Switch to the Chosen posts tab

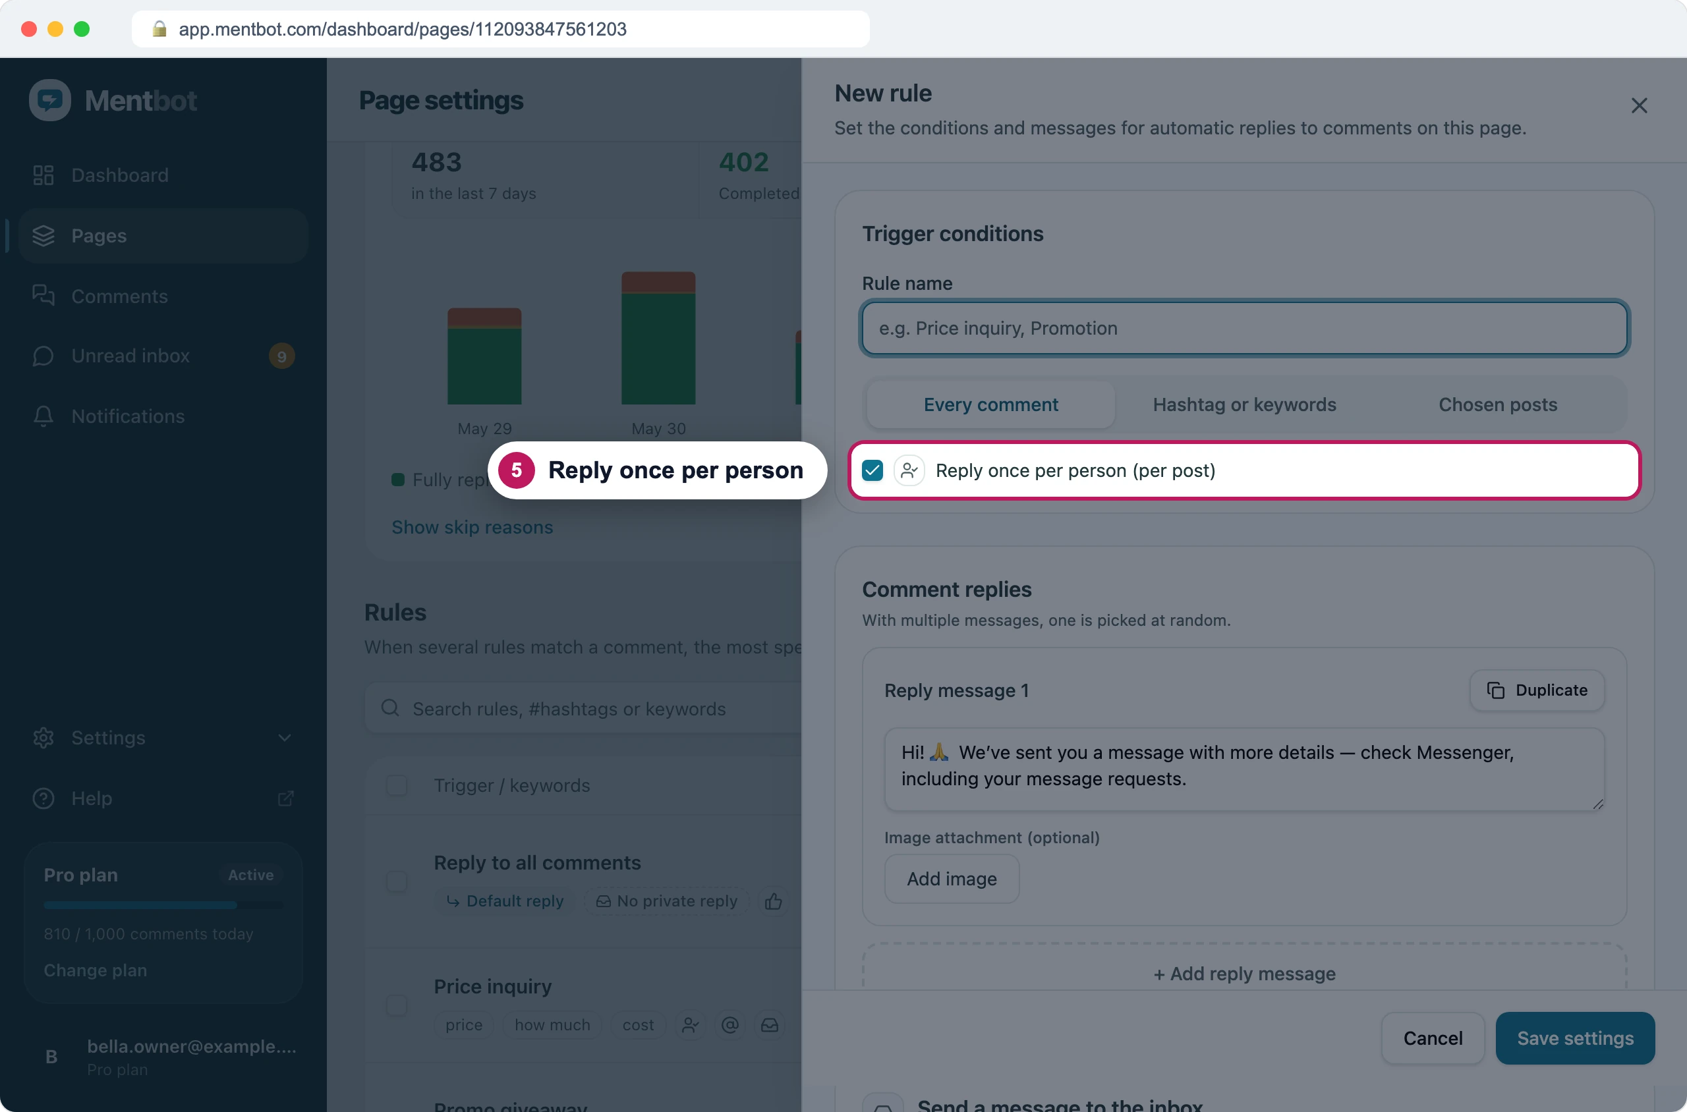click(1498, 404)
